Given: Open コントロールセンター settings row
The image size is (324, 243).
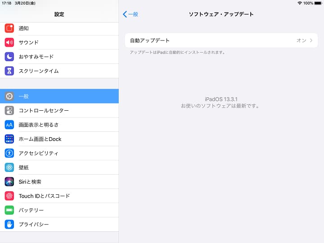Looking at the screenshot, I should (59, 110).
